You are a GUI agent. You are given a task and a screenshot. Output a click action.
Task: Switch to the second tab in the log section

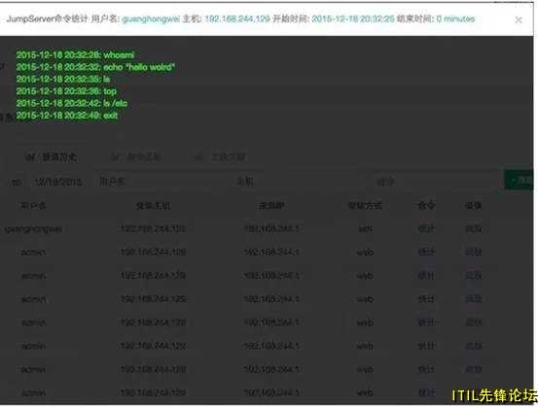[x=136, y=157]
